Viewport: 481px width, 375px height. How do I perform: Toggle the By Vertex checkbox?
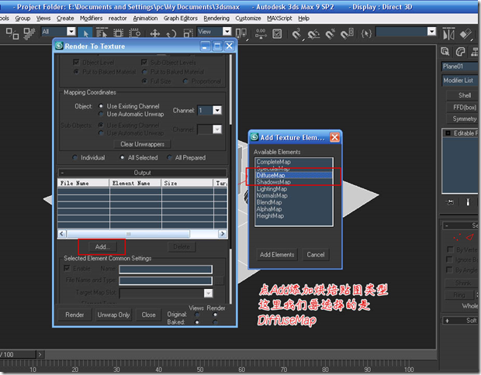[x=450, y=249]
